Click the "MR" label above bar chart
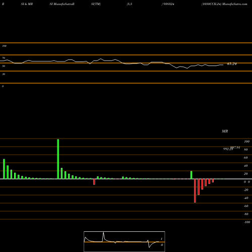 (225, 131)
